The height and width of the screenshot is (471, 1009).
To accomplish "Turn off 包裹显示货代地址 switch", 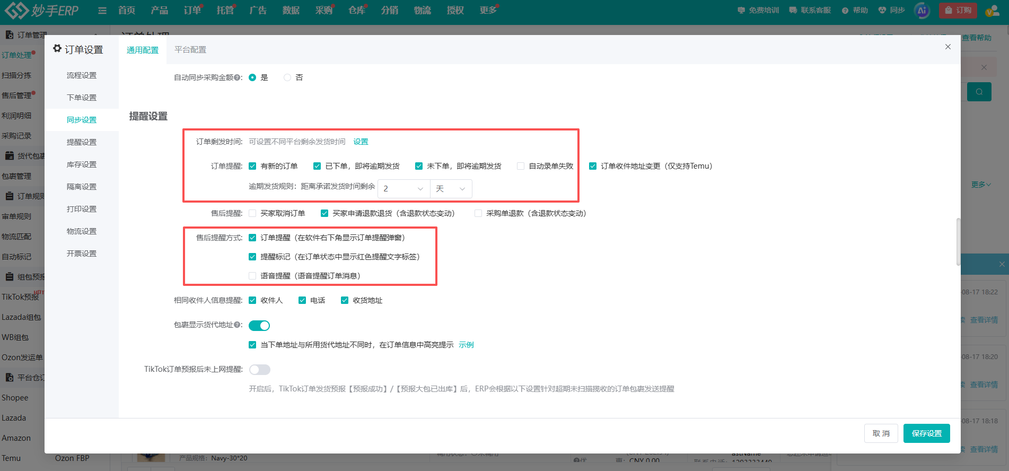I will click(259, 325).
